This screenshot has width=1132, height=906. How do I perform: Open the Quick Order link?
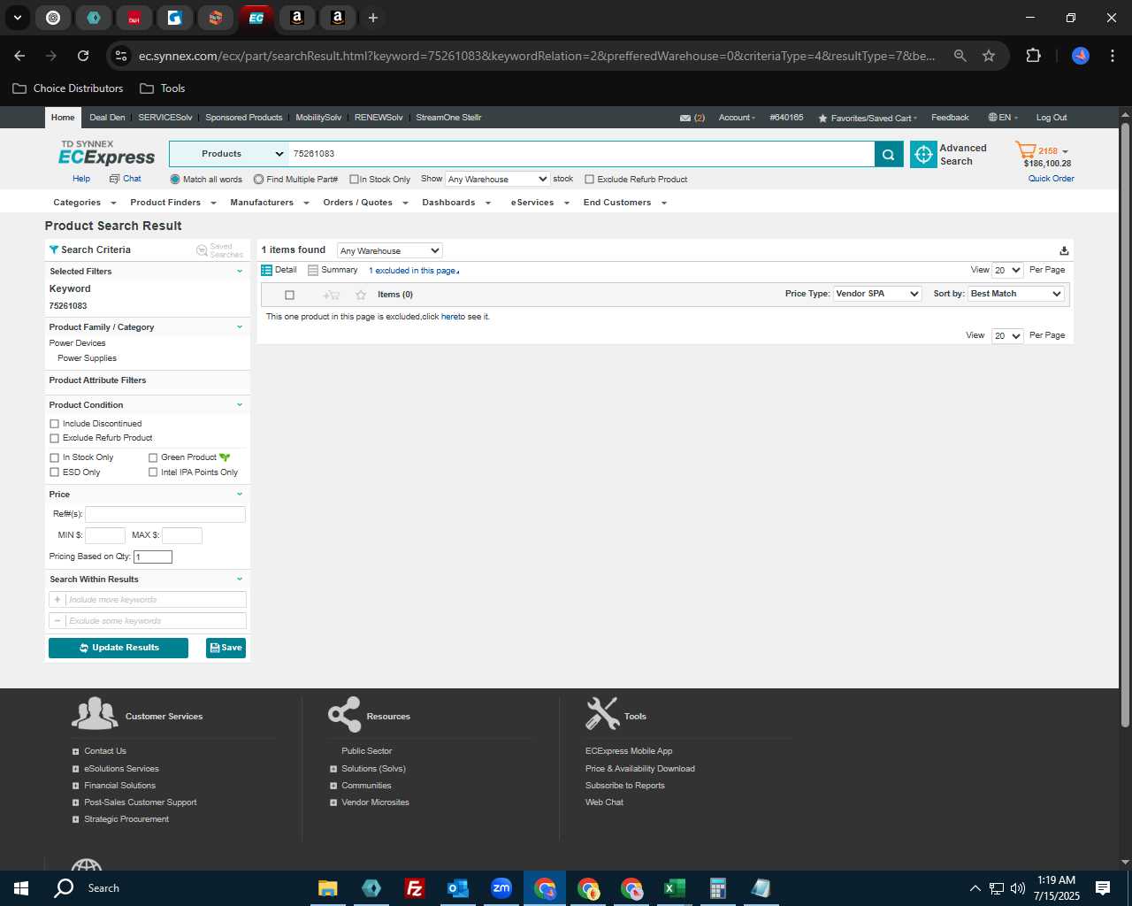coord(1051,179)
